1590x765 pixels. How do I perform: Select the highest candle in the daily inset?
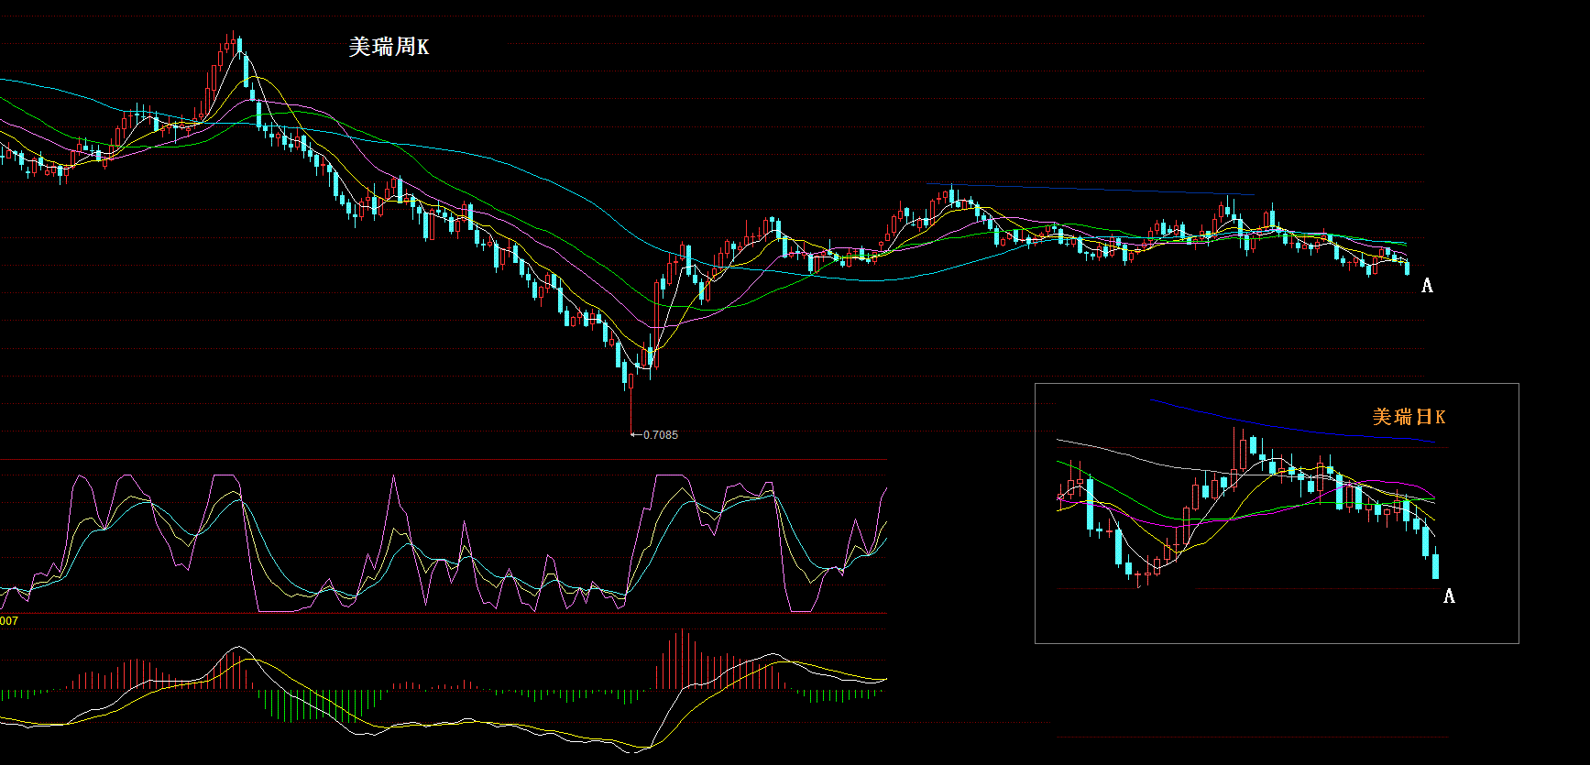click(x=1234, y=449)
